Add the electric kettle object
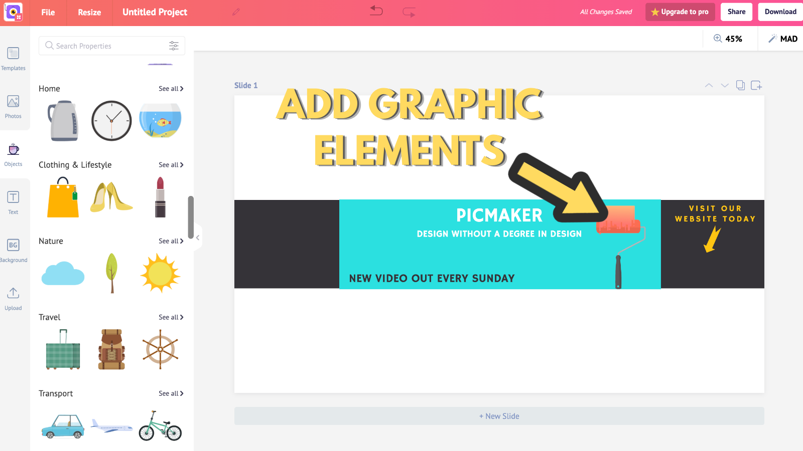 (63, 121)
